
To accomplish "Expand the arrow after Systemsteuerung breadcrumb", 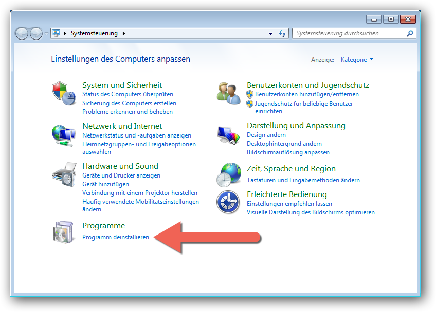I will coord(124,33).
